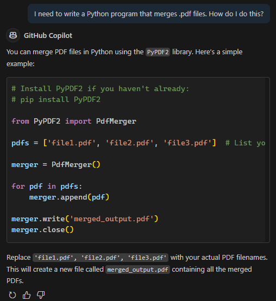Retry the Copilot response
The width and height of the screenshot is (276, 301).
(x=12, y=295)
